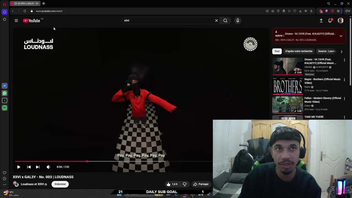Open options menu for TAKE ME THERE
Screen dimensions: 352x198
click(344, 117)
